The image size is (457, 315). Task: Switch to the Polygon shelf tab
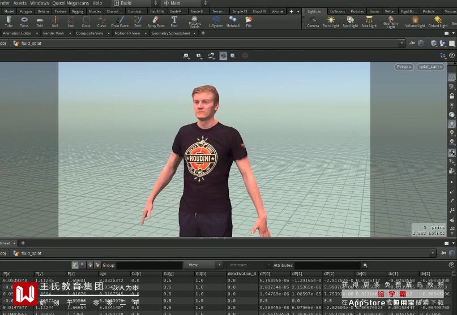25,11
